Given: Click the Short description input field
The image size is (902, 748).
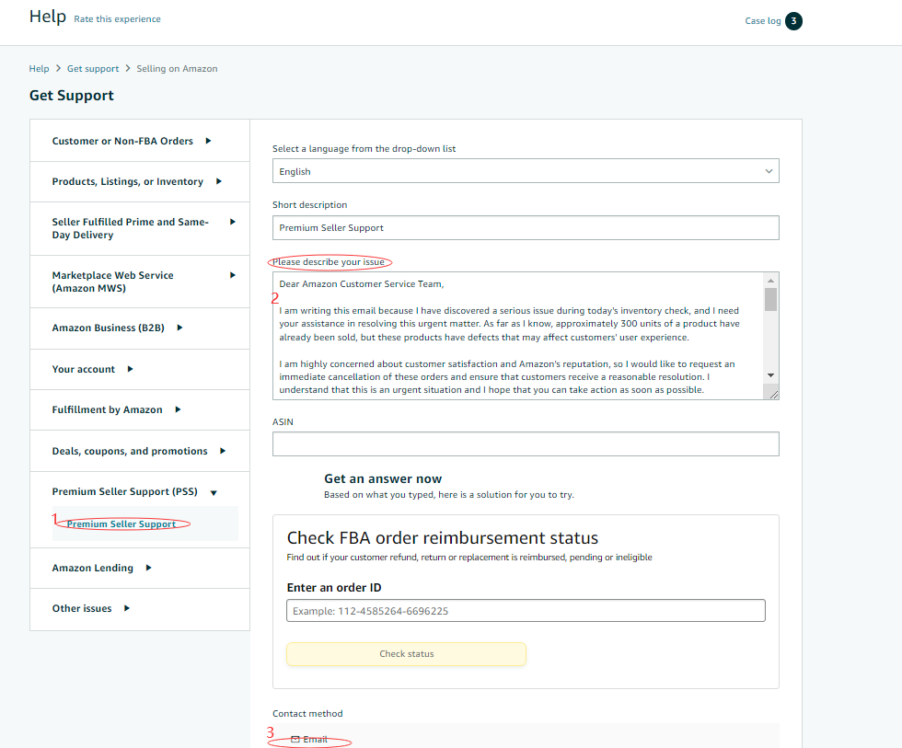Looking at the screenshot, I should (526, 227).
